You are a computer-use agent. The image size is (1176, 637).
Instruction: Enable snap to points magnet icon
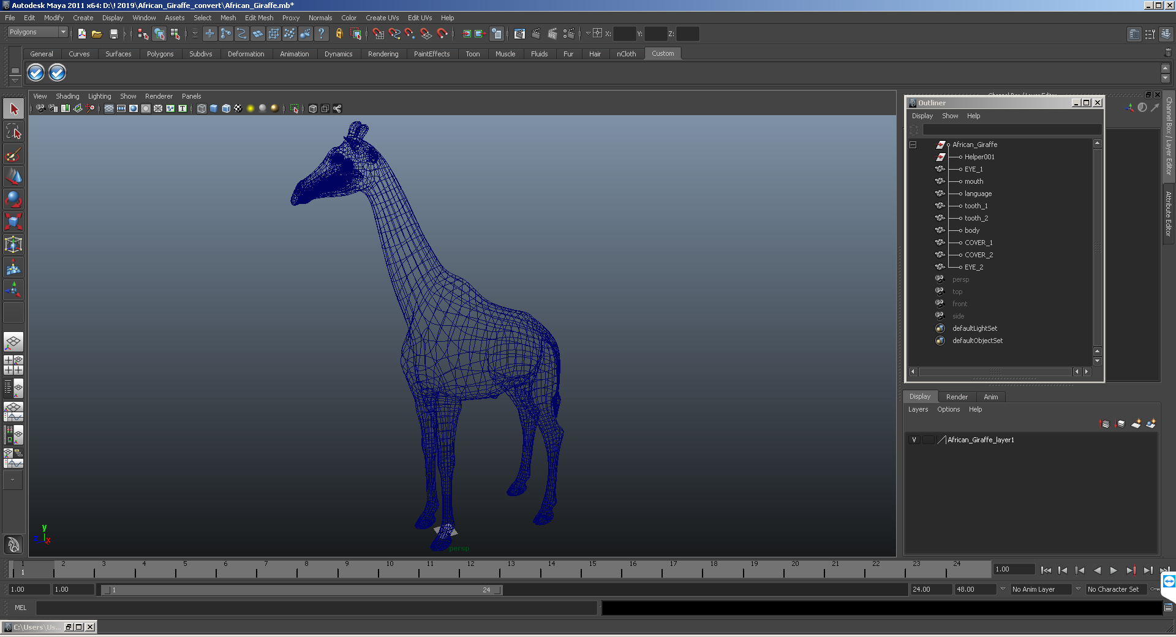click(x=410, y=34)
